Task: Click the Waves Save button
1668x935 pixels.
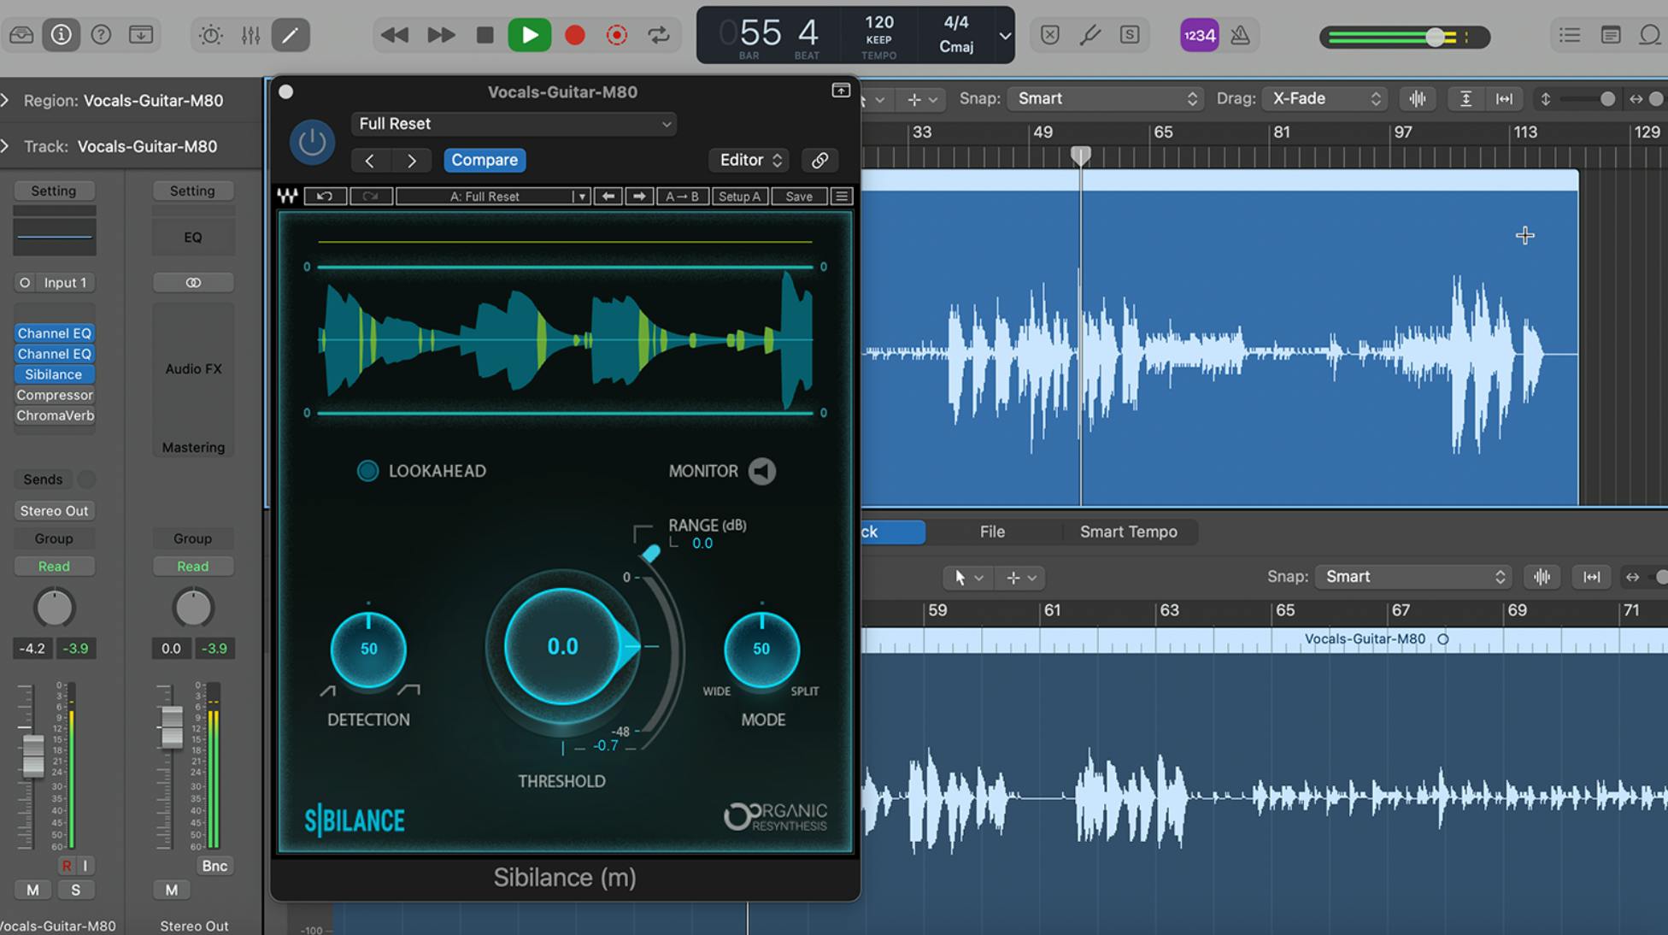Action: (799, 197)
